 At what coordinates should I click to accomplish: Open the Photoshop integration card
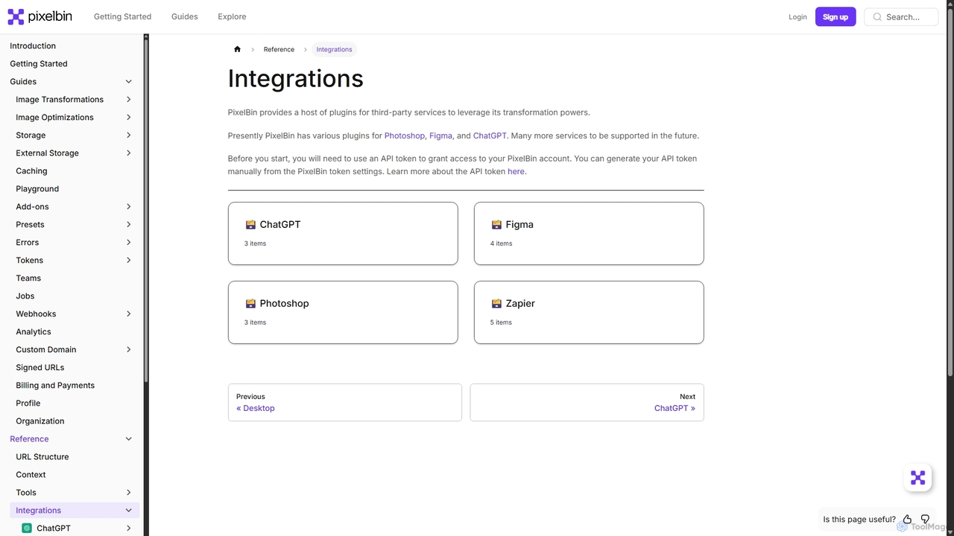pos(343,313)
